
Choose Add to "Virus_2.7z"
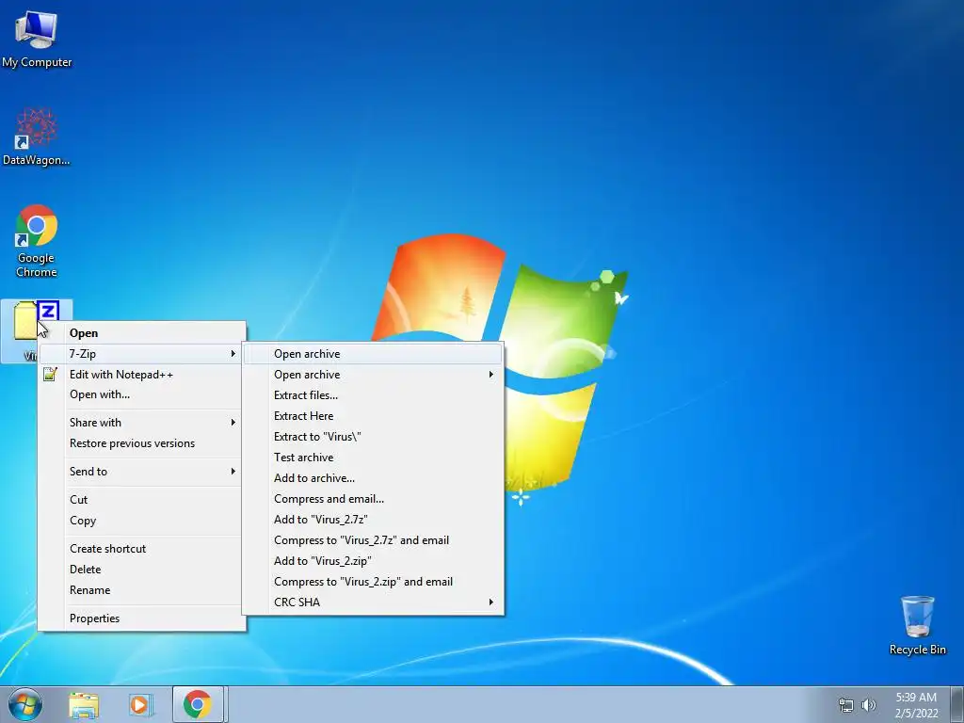point(373,520)
